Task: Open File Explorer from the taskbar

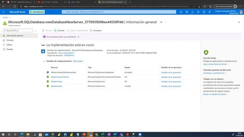Action: tap(28, 134)
